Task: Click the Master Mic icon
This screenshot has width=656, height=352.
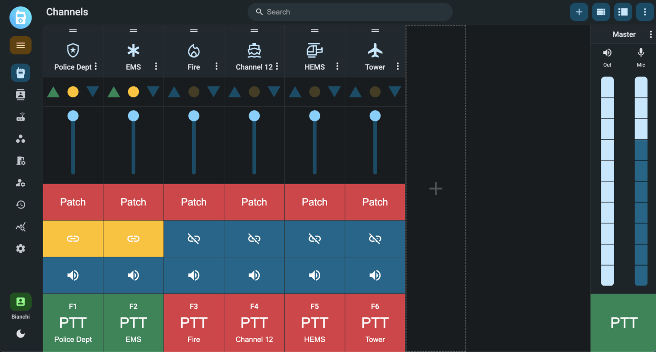Action: pos(641,53)
